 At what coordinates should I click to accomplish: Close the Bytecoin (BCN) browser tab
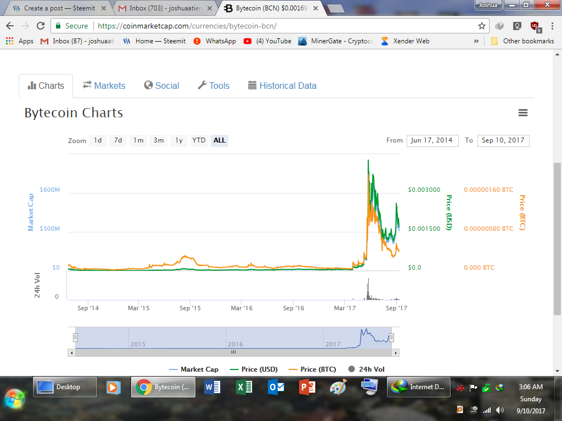pyautogui.click(x=316, y=8)
